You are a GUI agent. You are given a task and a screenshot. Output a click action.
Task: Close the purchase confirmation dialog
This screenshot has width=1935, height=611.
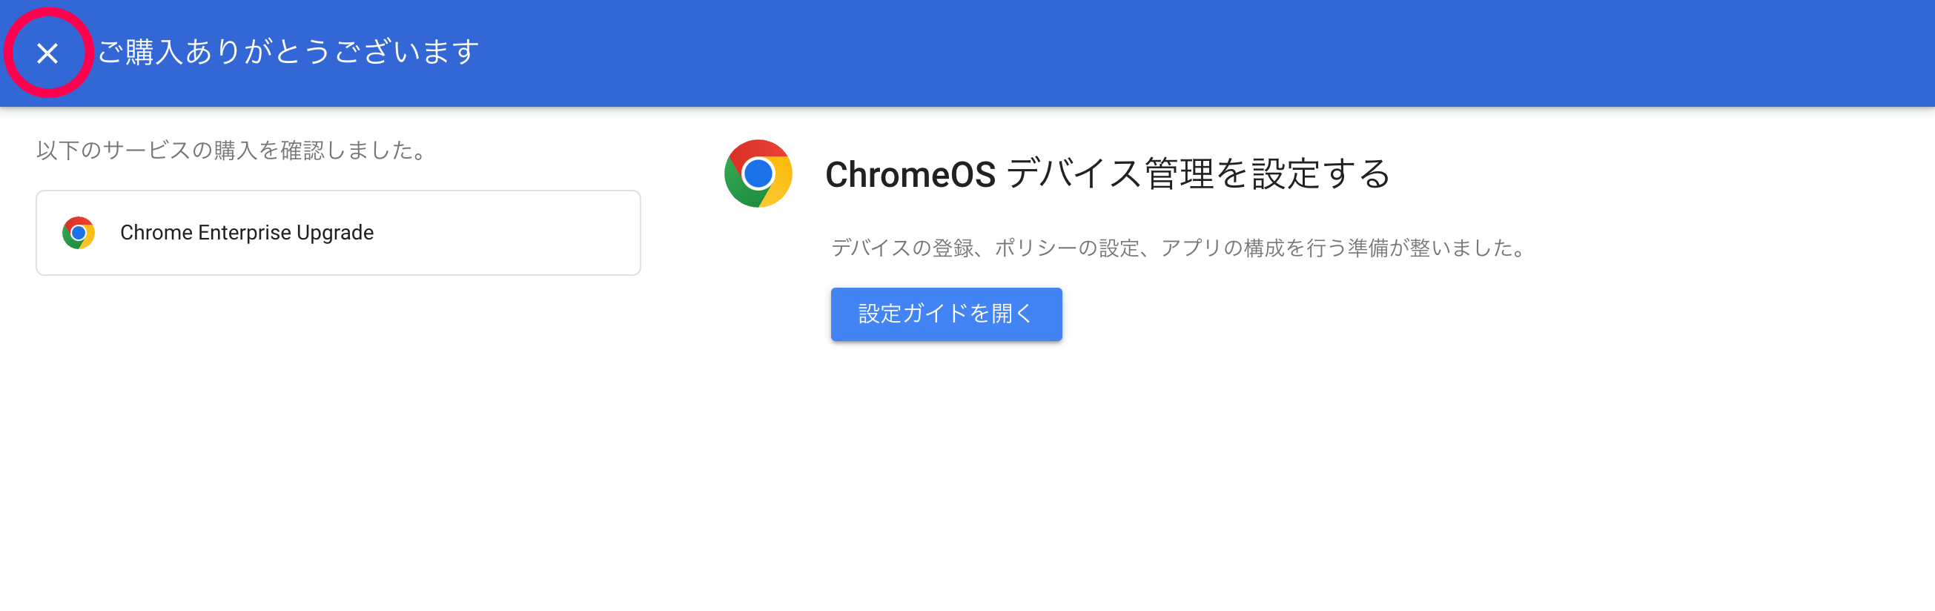click(x=47, y=53)
